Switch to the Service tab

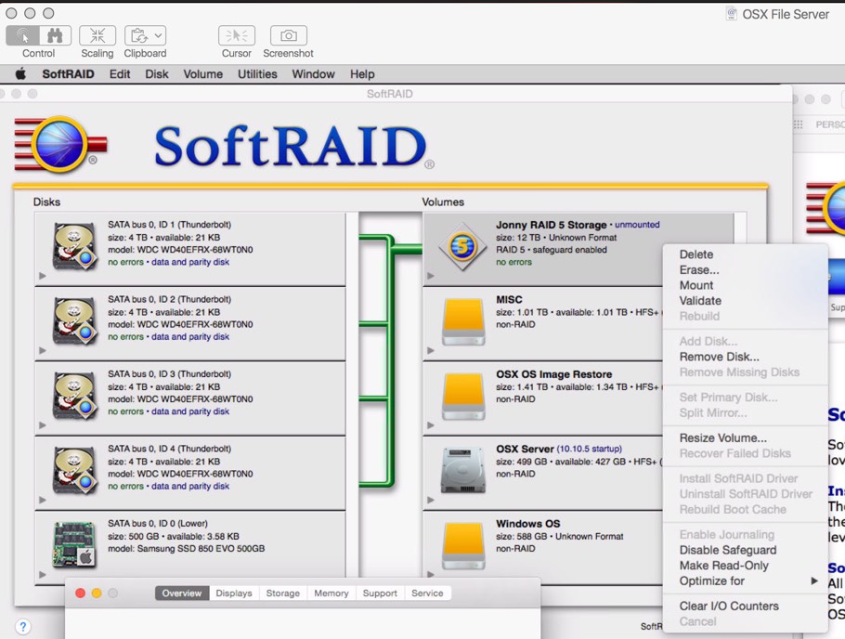(x=427, y=593)
